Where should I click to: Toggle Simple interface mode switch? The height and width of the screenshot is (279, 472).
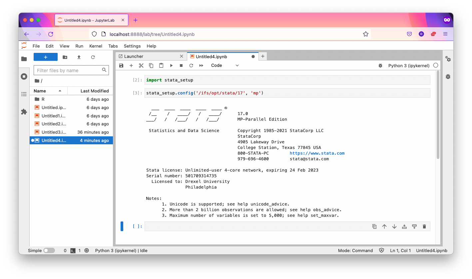pos(49,251)
